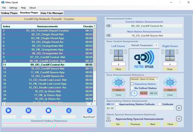Clear the Right Doors key assignment
The image size is (193, 132).
click(x=170, y=69)
